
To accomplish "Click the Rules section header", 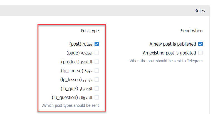I will pyautogui.click(x=199, y=11).
